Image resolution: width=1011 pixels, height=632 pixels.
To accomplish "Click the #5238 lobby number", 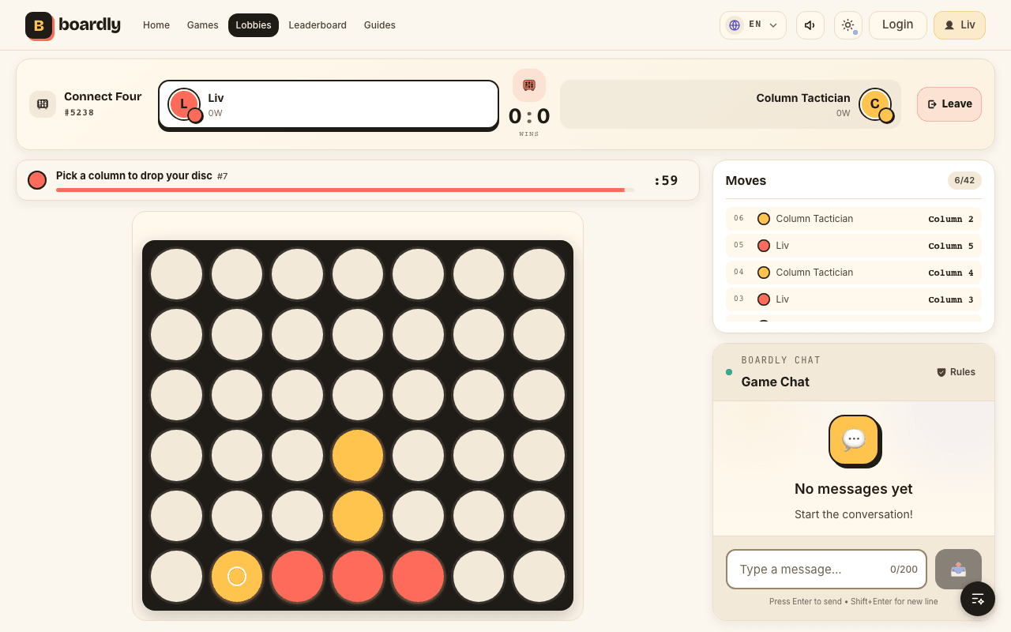I will coord(79,113).
